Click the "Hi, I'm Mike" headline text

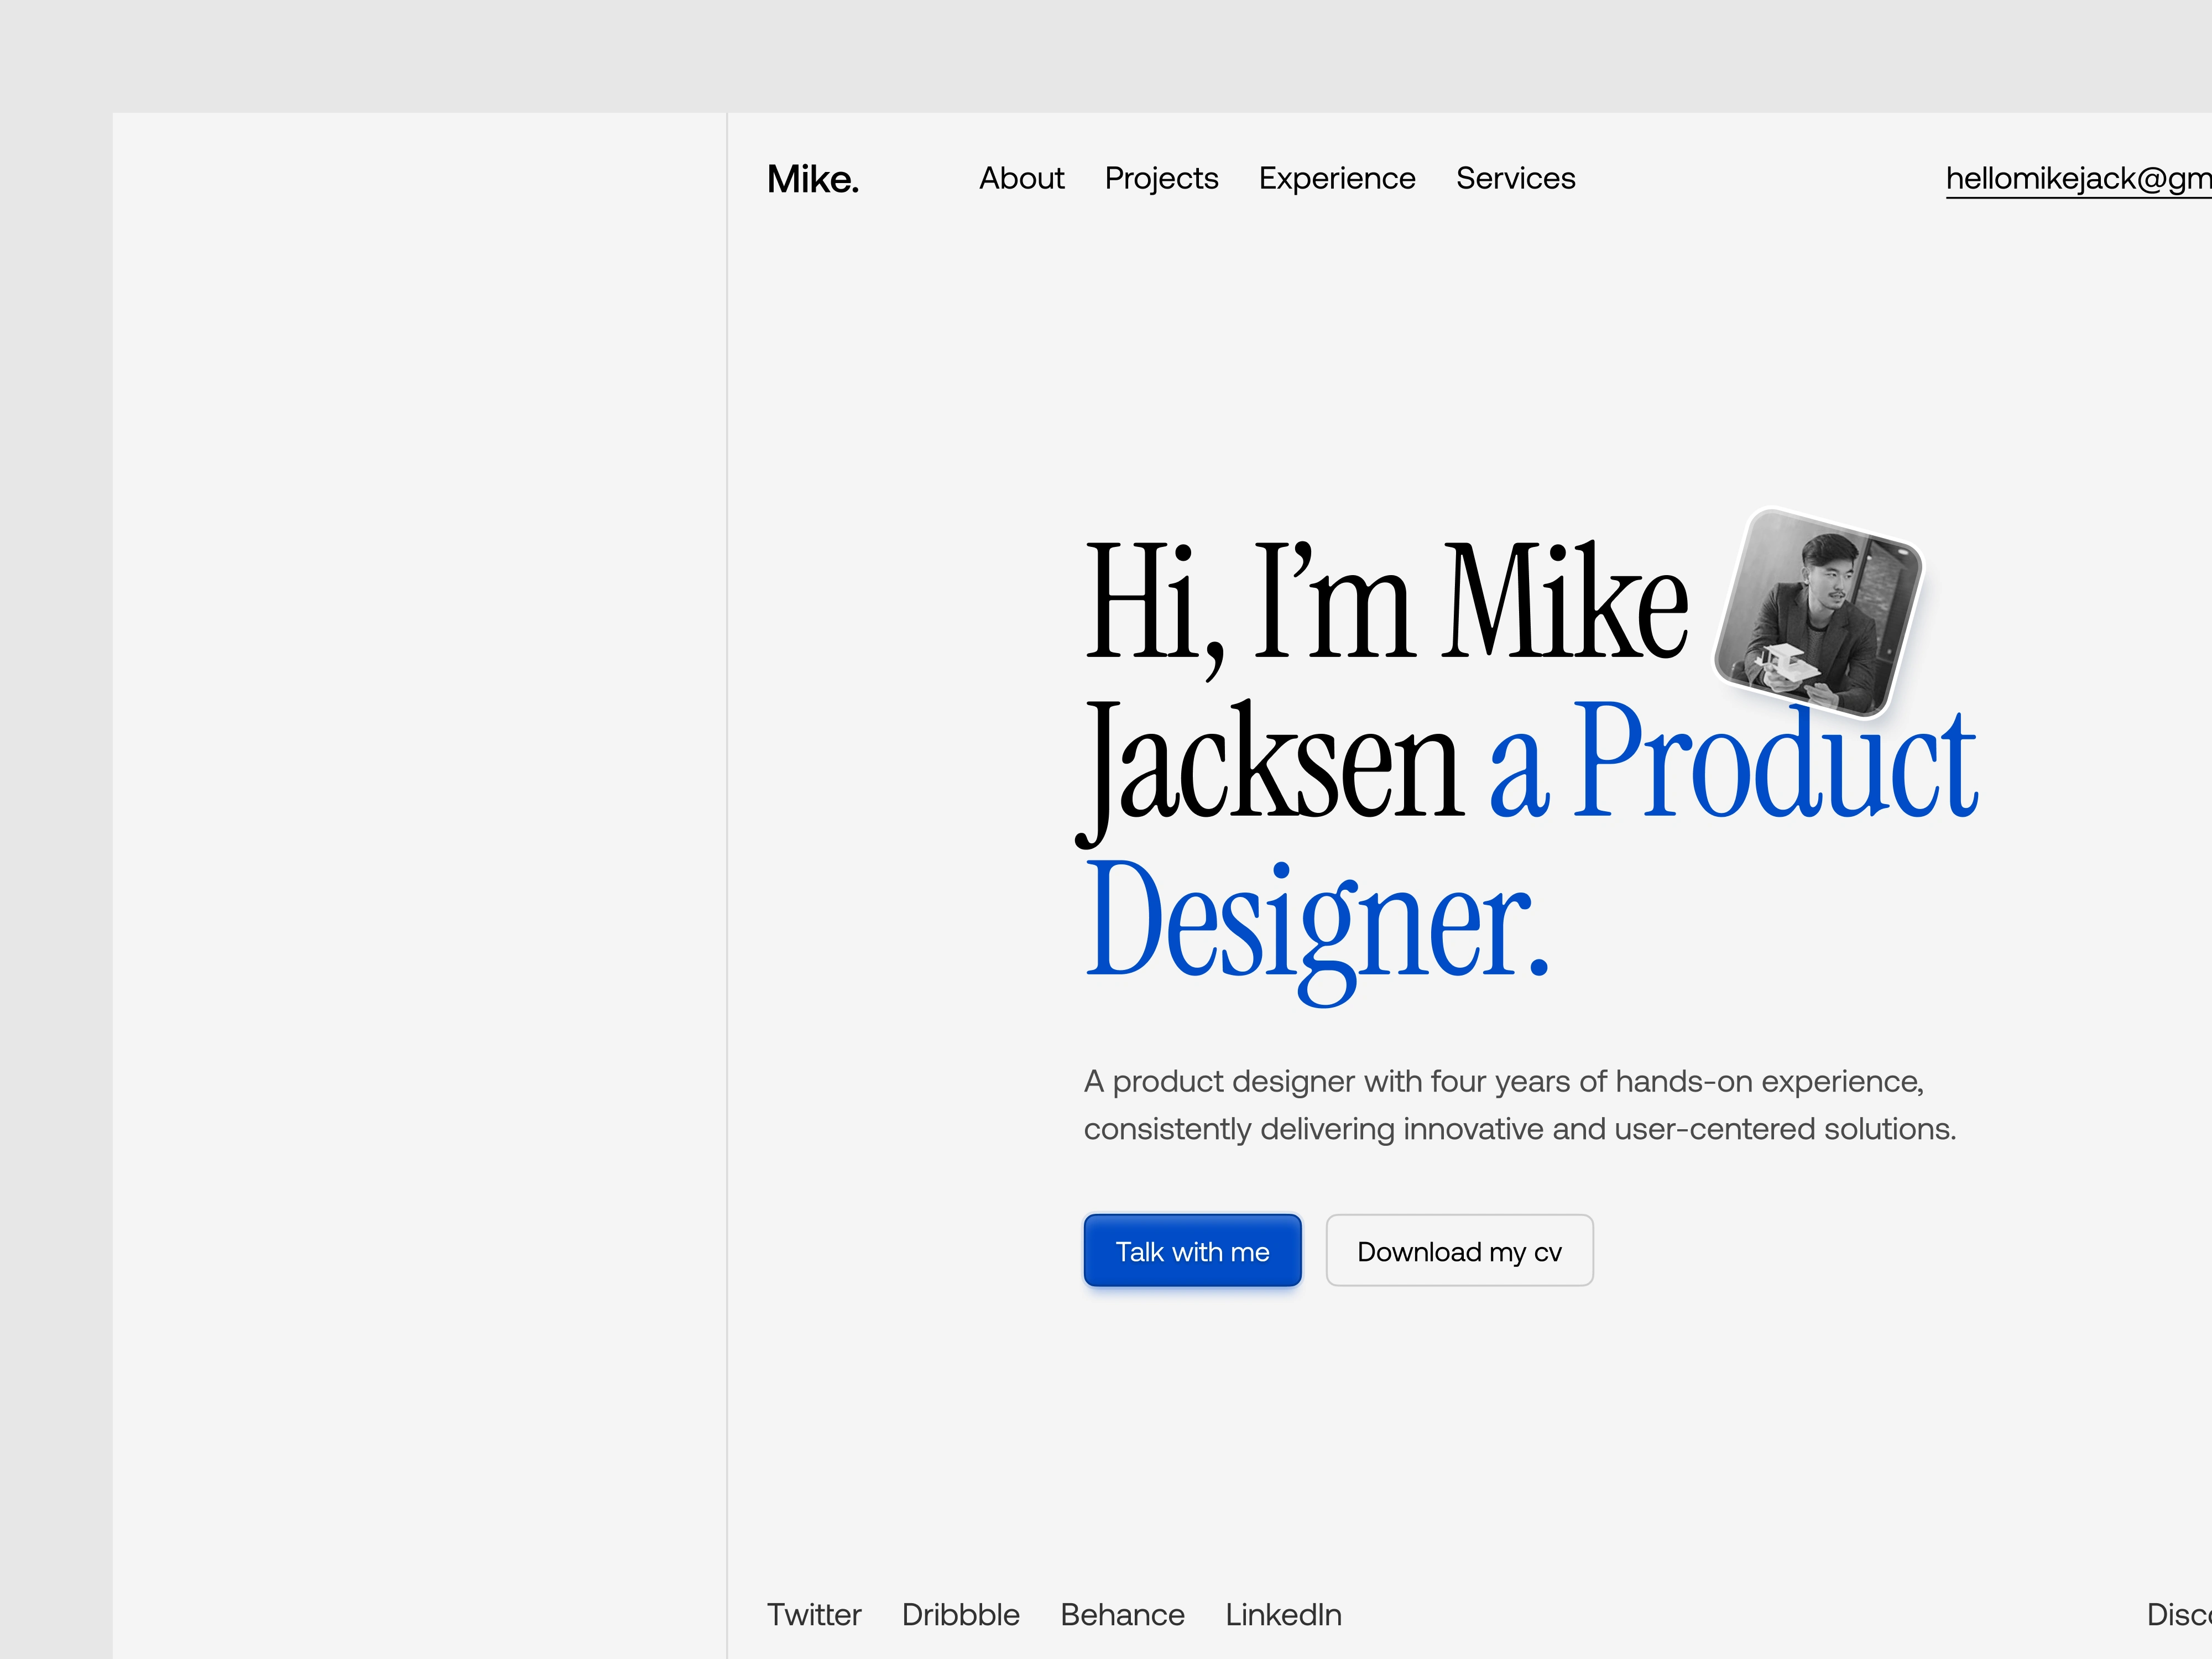1385,603
